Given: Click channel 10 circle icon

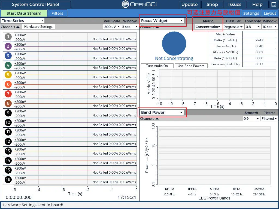Looking at the screenshot, I should pos(8,122).
